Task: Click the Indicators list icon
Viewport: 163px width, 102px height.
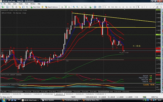Action: tap(90, 7)
